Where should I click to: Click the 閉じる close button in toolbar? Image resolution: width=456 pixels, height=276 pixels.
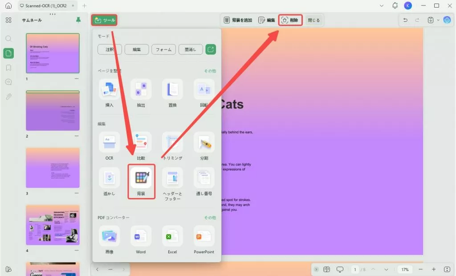[313, 20]
